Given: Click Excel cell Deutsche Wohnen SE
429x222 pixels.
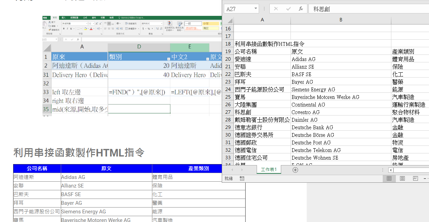Looking at the screenshot, I should [341, 158].
